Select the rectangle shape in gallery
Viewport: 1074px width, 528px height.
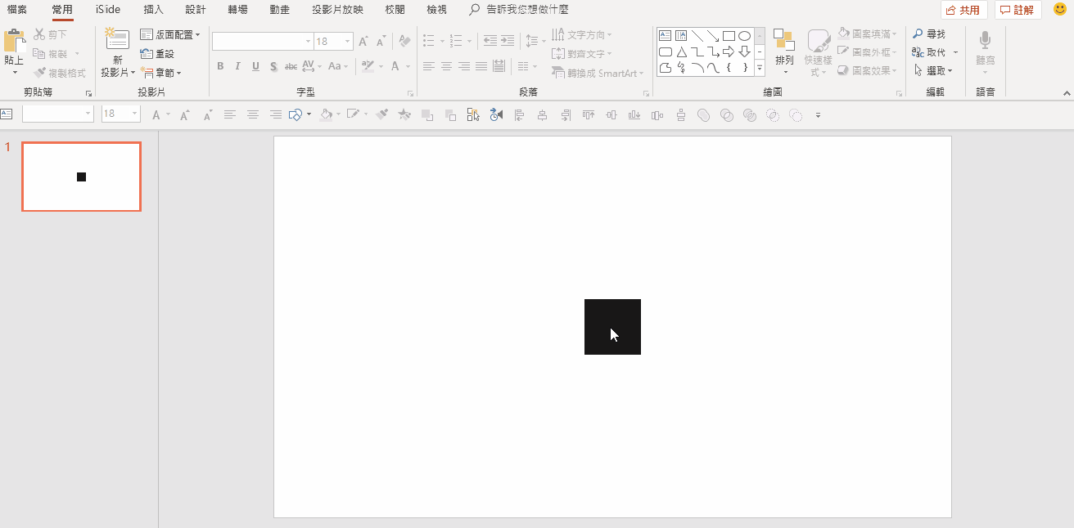tap(729, 35)
